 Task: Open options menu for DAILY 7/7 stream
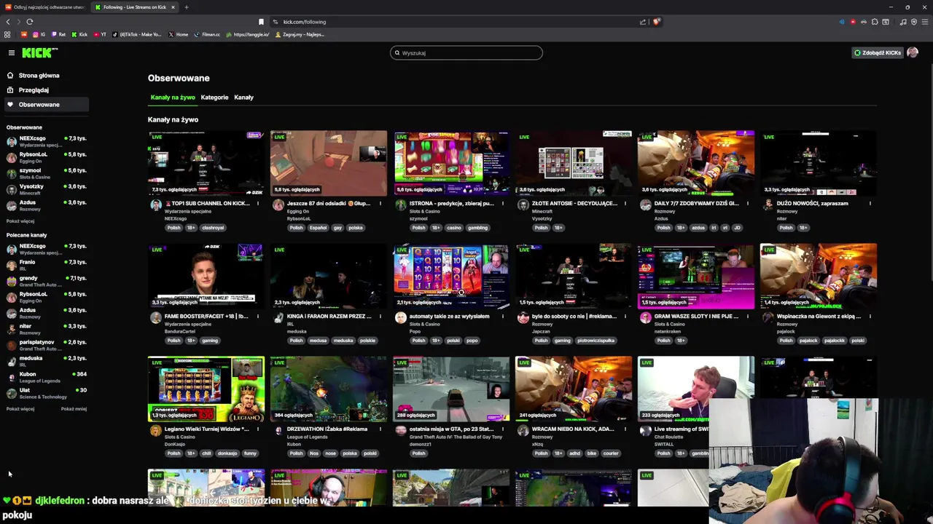pos(747,204)
